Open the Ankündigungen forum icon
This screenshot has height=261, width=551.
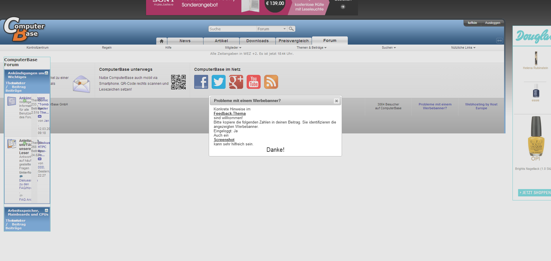point(12,101)
